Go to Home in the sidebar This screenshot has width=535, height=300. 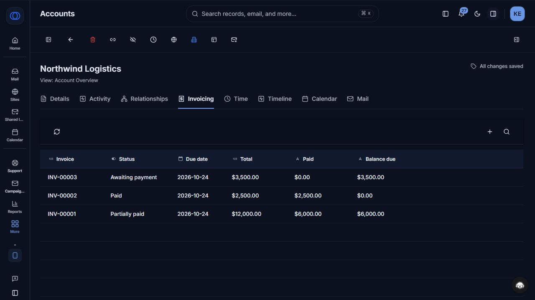[15, 43]
